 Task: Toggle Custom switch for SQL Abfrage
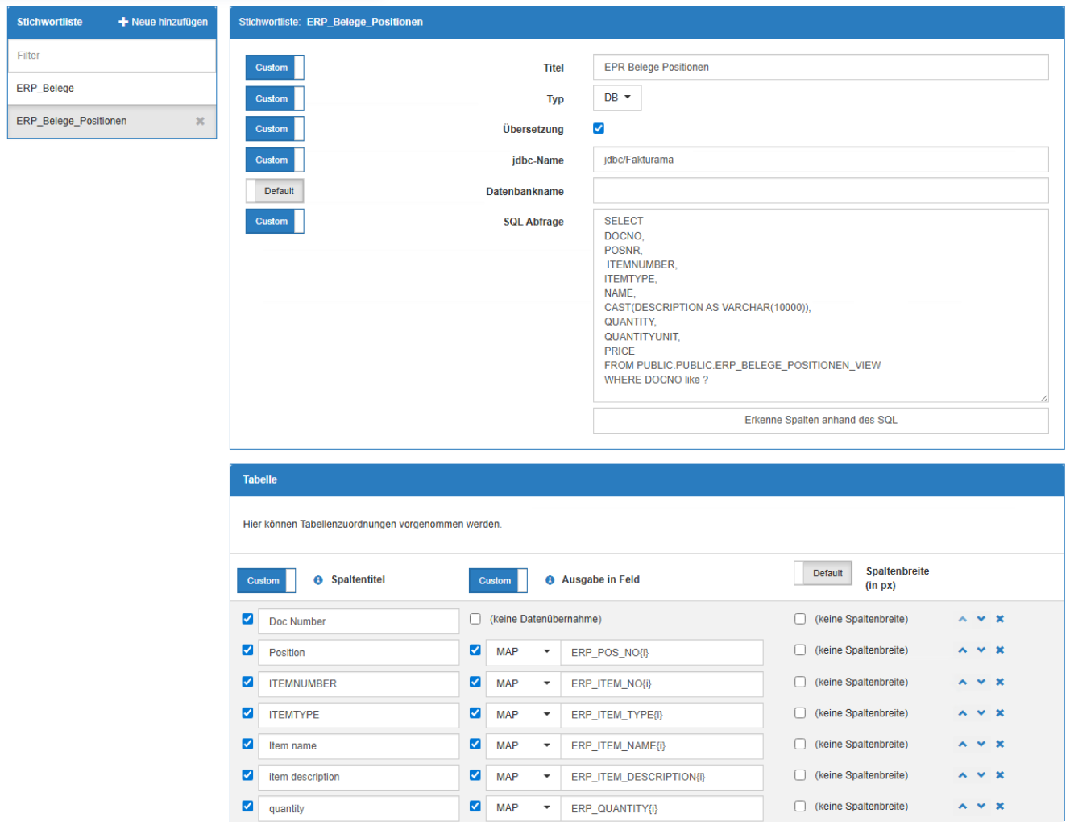click(x=275, y=221)
